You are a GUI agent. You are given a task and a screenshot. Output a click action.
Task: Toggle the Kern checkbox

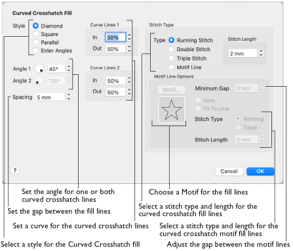pyautogui.click(x=198, y=101)
